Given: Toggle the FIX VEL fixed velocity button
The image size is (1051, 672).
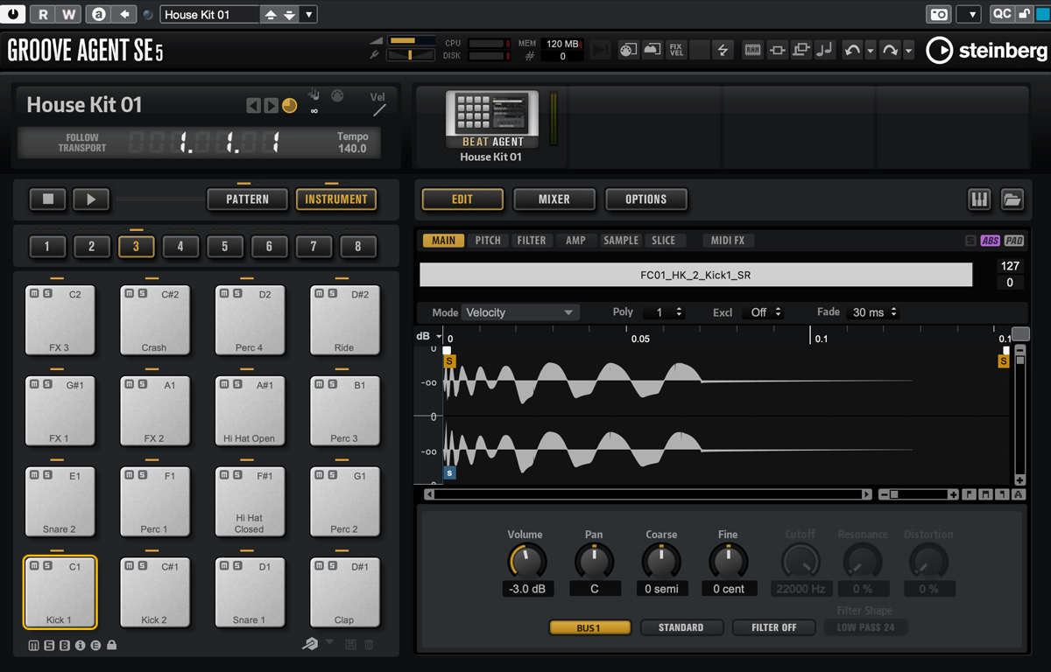Looking at the screenshot, I should pos(676,50).
